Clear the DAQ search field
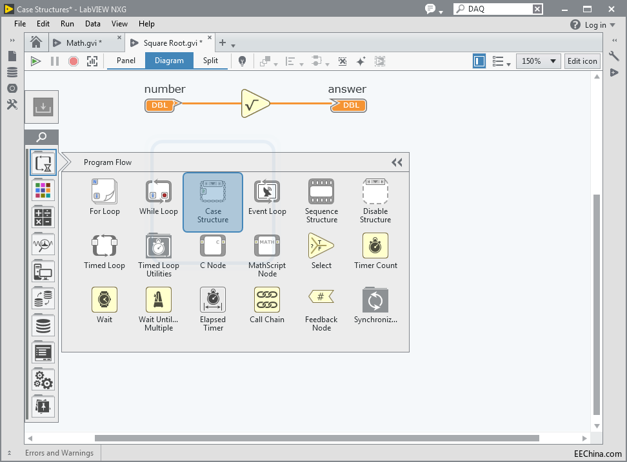Viewport: 627px width, 462px height. (537, 9)
